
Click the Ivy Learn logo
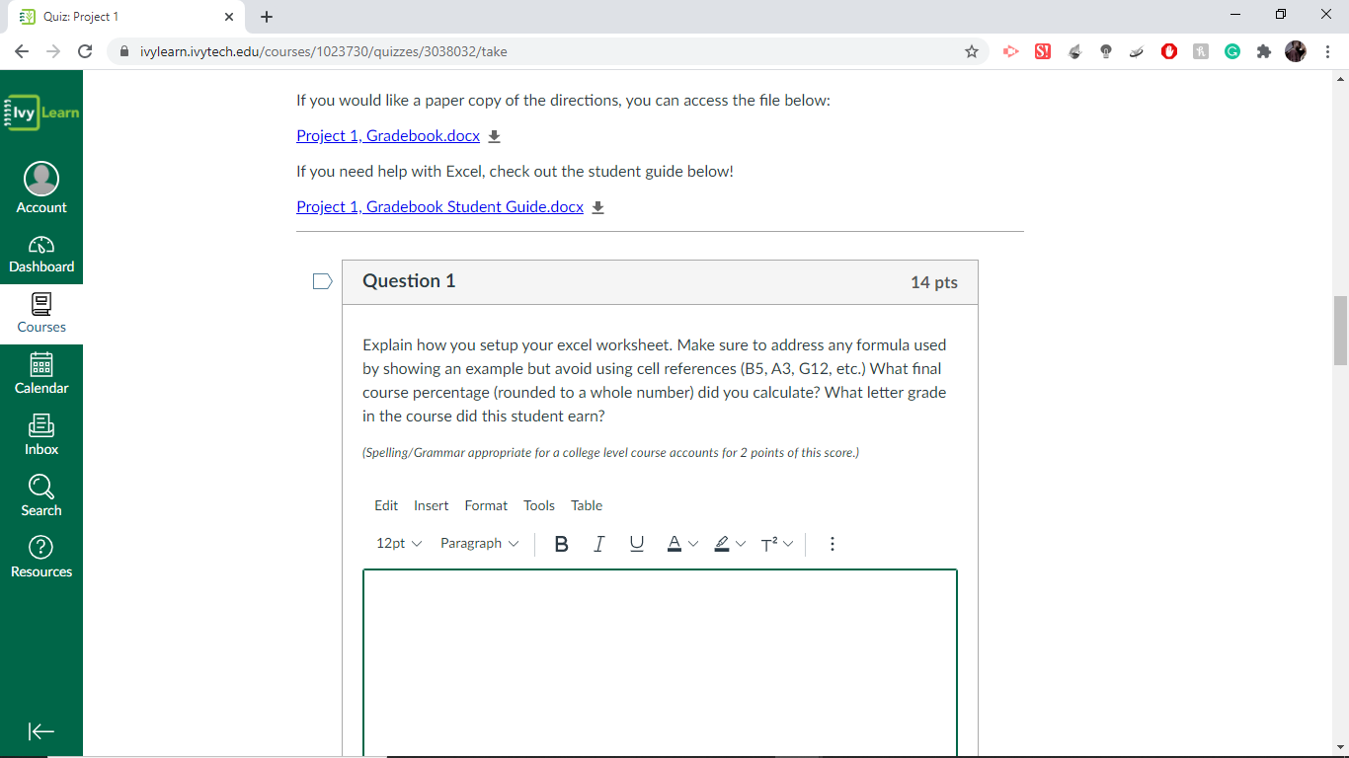(41, 113)
